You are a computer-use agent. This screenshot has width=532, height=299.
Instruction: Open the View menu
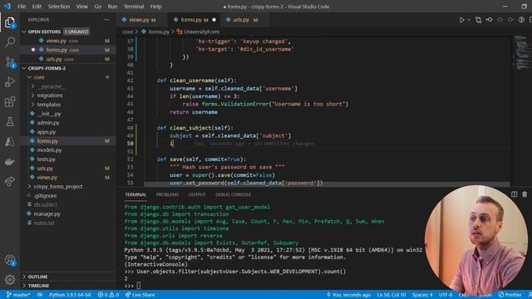(81, 7)
